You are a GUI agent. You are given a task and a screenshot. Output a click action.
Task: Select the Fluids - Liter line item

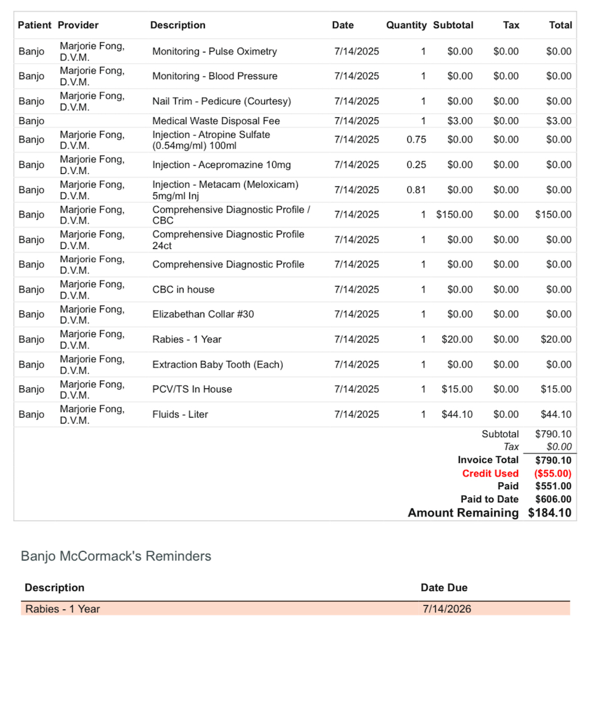coord(180,415)
